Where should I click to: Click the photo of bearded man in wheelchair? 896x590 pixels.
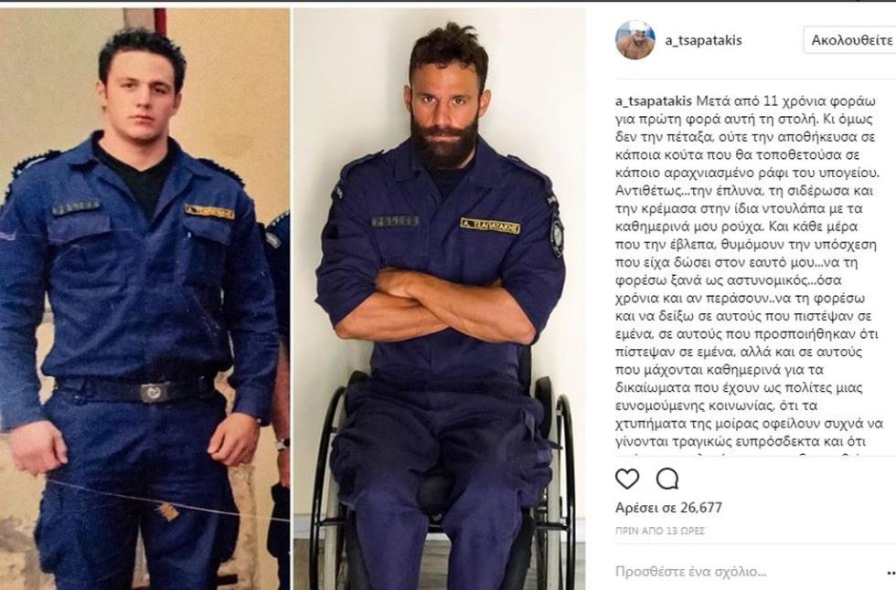click(x=439, y=299)
